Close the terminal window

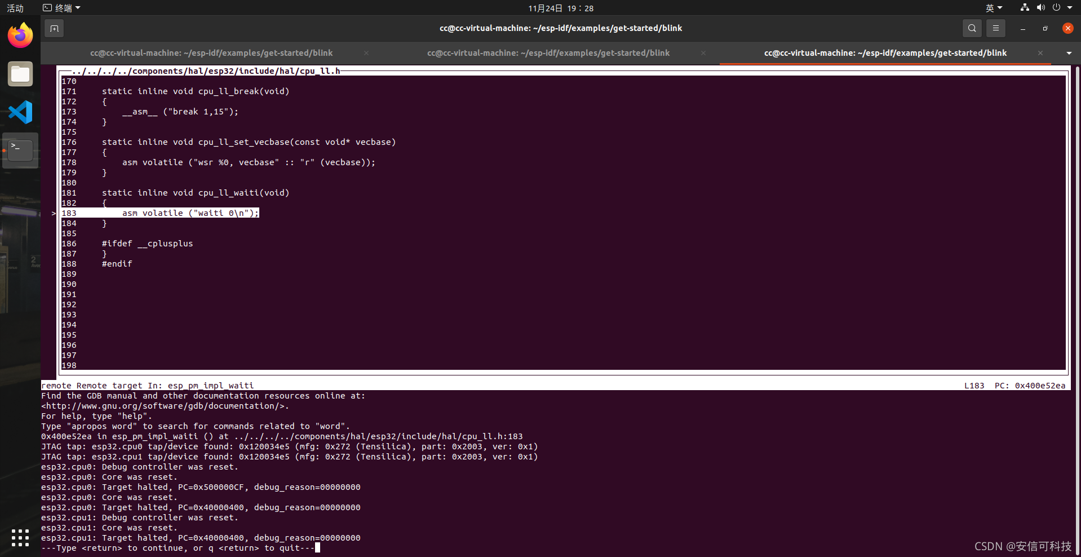(1067, 28)
